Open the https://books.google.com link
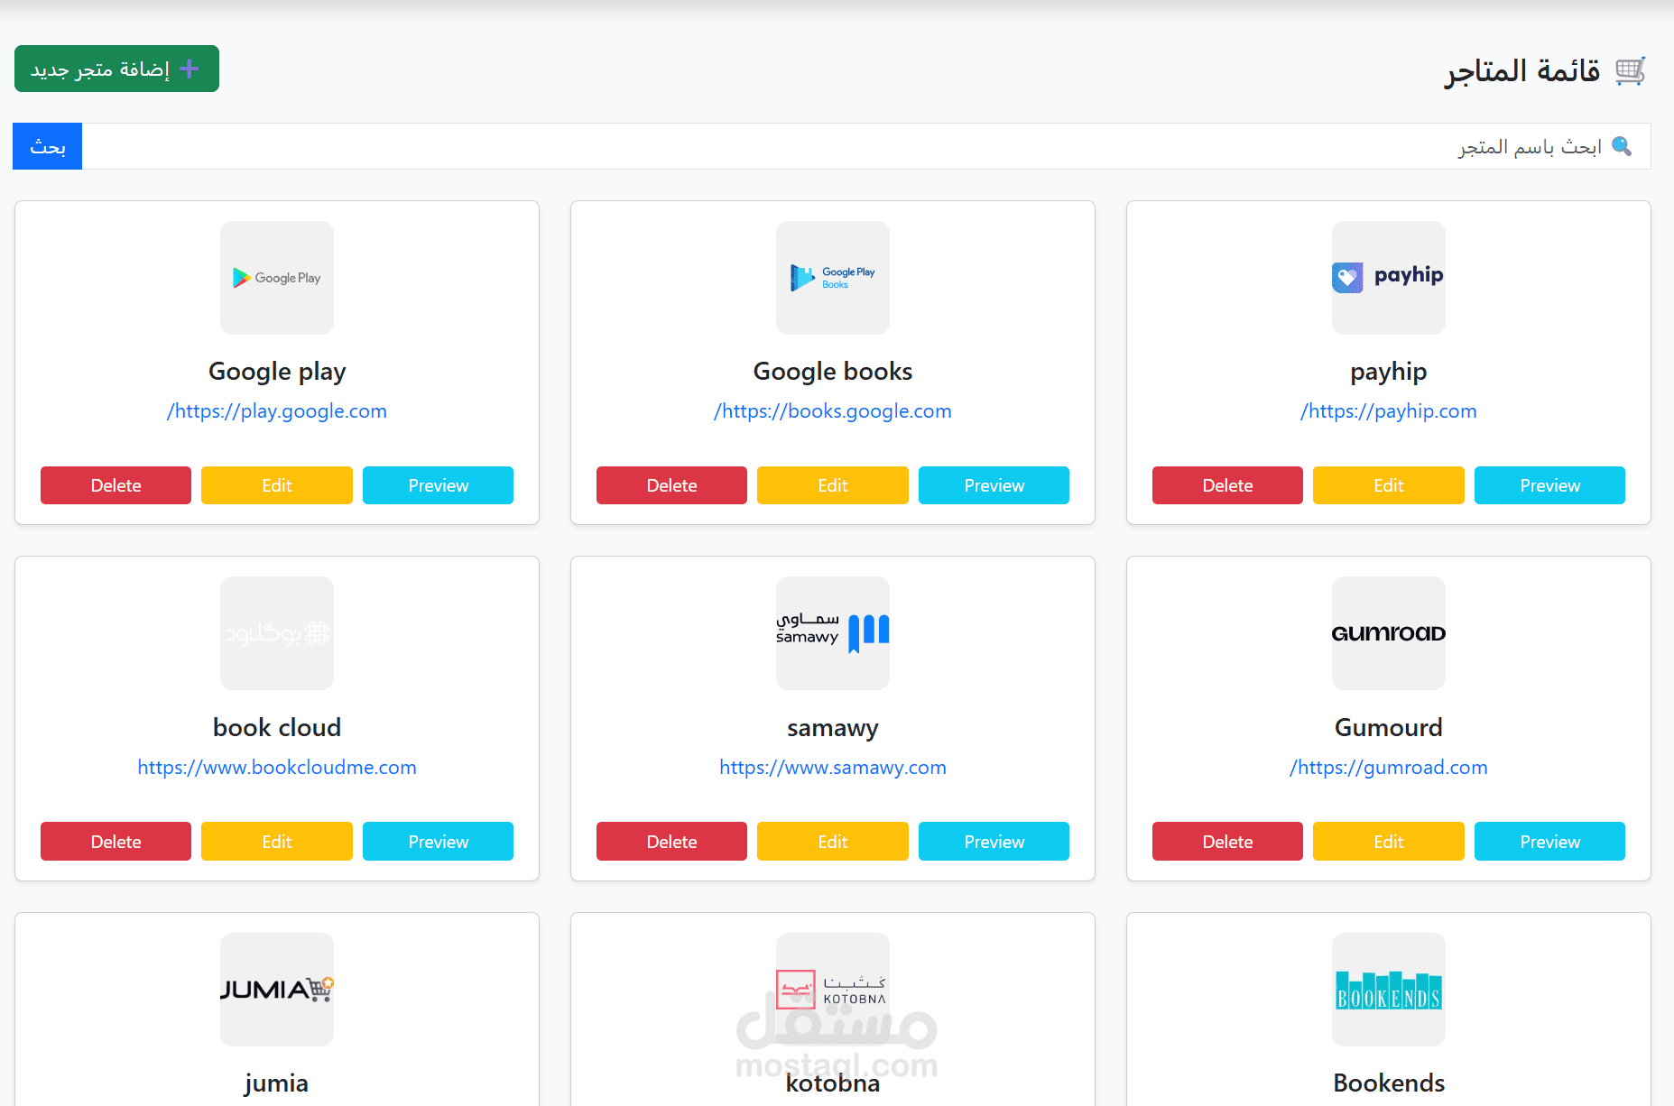The image size is (1674, 1106). point(833,411)
